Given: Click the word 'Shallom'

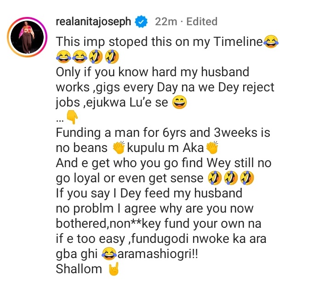Looking at the screenshot, I should (x=79, y=269).
